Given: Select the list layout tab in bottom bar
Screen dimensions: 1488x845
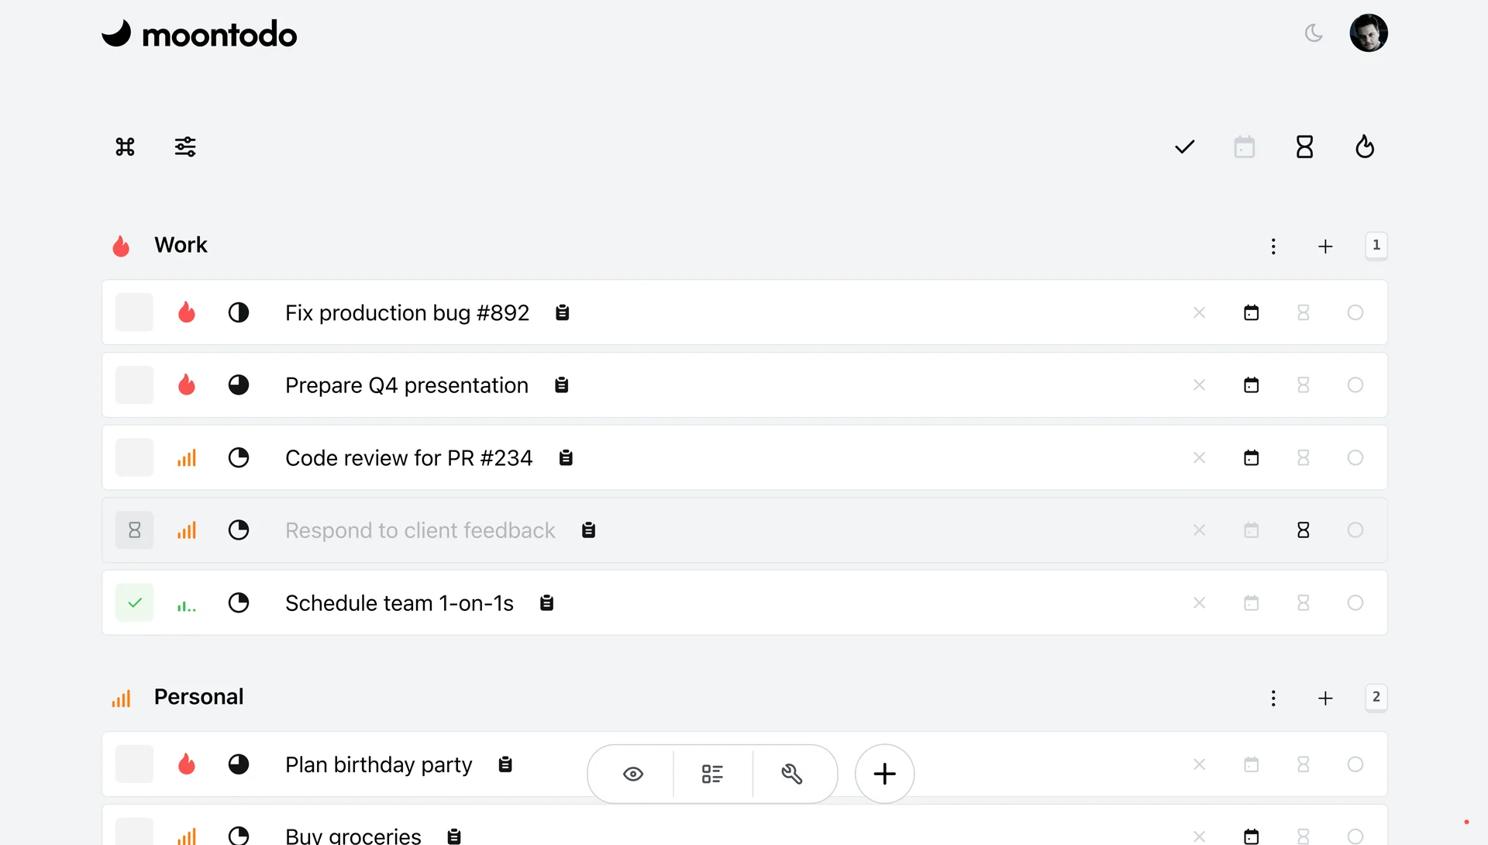Looking at the screenshot, I should tap(712, 774).
